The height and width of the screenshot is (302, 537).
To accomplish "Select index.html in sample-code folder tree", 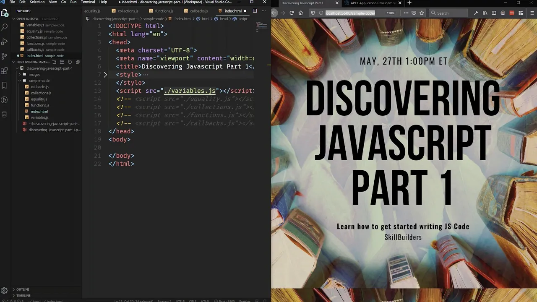I will 39,112.
